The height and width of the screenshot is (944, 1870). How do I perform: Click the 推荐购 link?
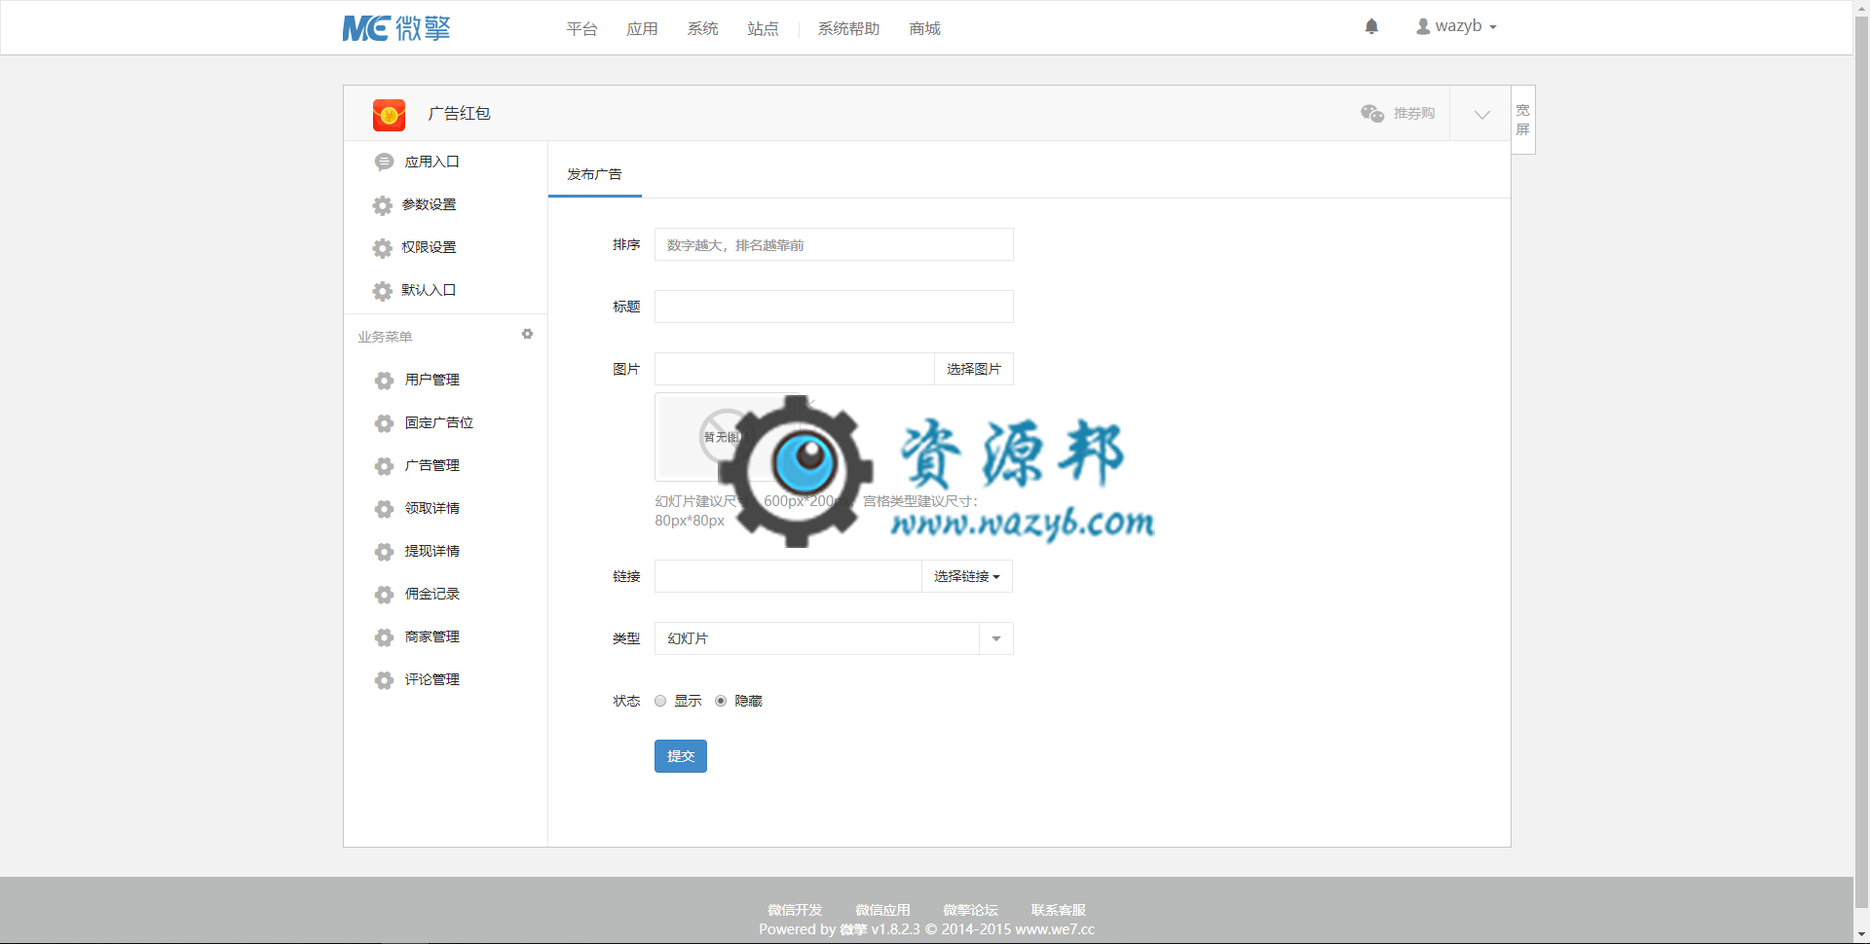pos(1413,114)
